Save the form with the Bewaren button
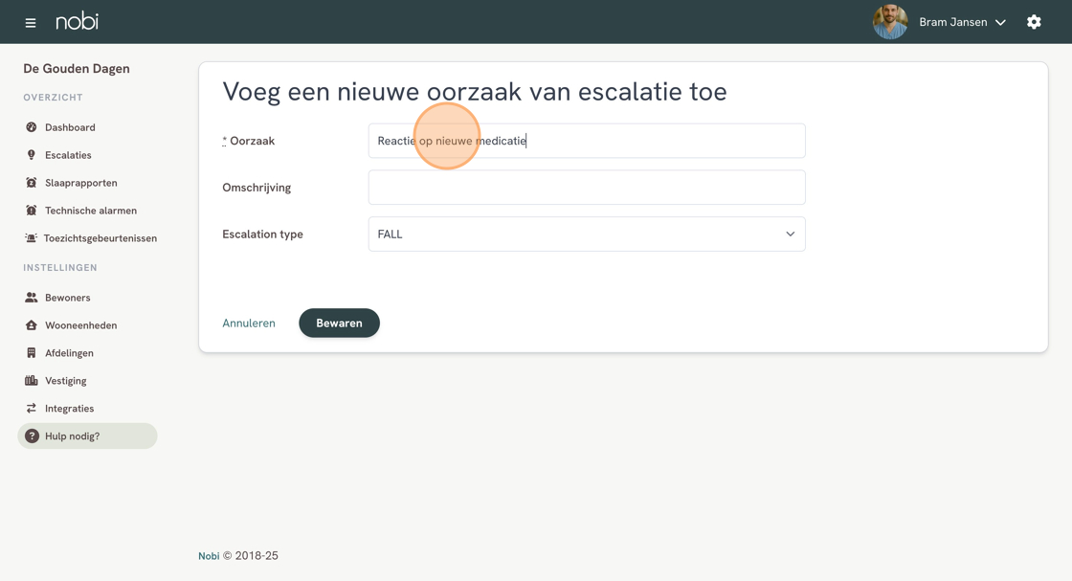Screen dimensions: 1072x581 pyautogui.click(x=339, y=323)
